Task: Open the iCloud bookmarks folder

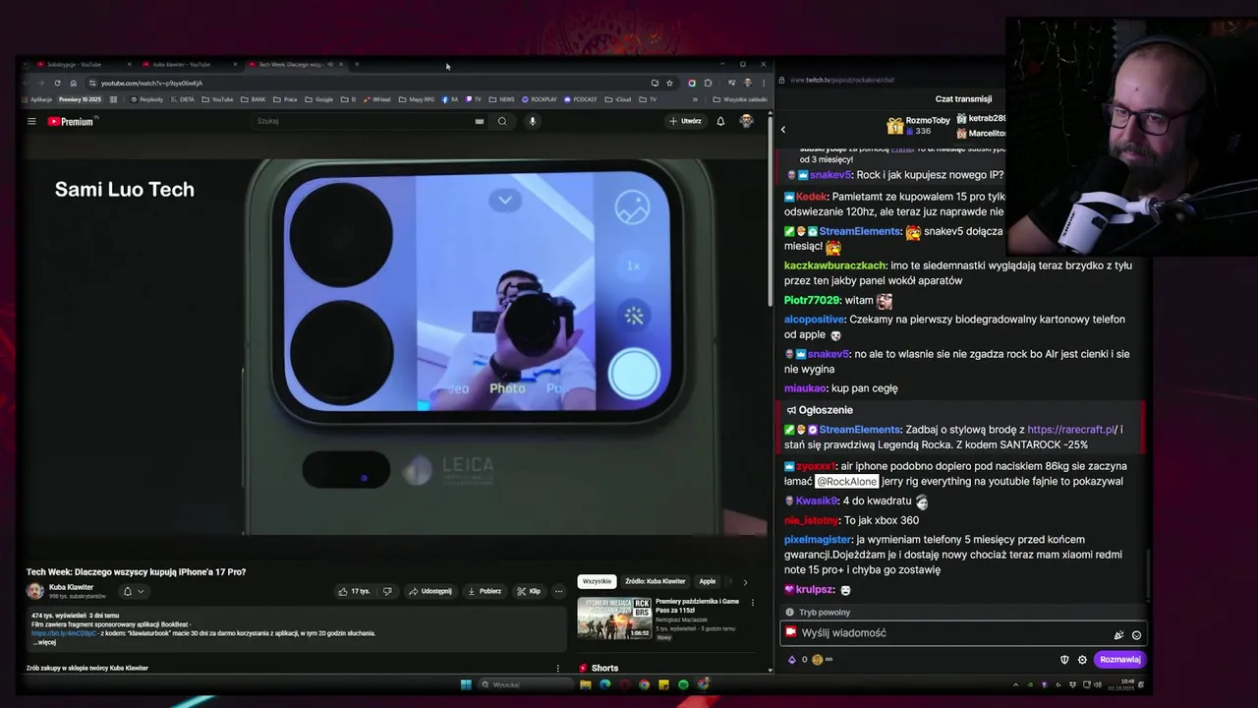Action: pyautogui.click(x=618, y=99)
